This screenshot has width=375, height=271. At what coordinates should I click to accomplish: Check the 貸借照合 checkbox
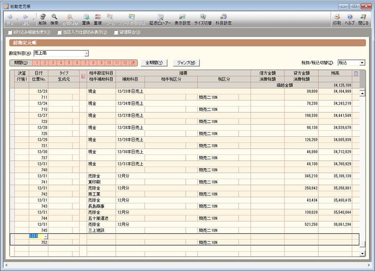[x=116, y=32]
